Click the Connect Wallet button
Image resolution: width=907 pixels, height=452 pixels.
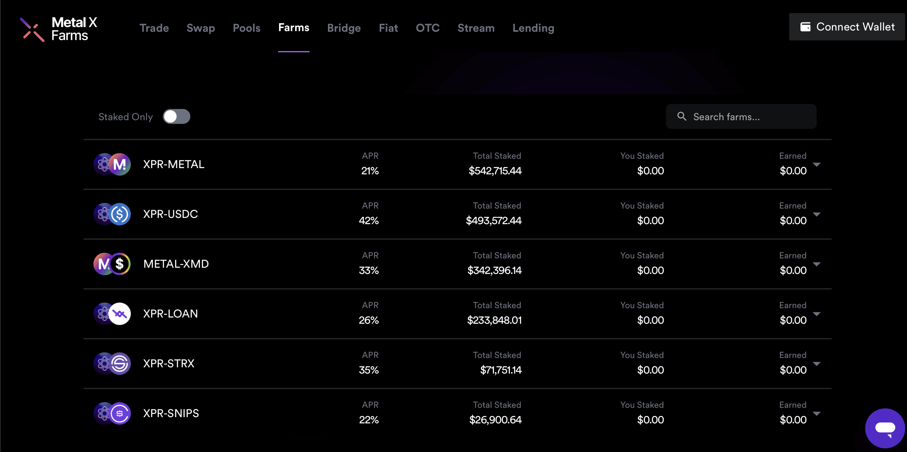(847, 27)
